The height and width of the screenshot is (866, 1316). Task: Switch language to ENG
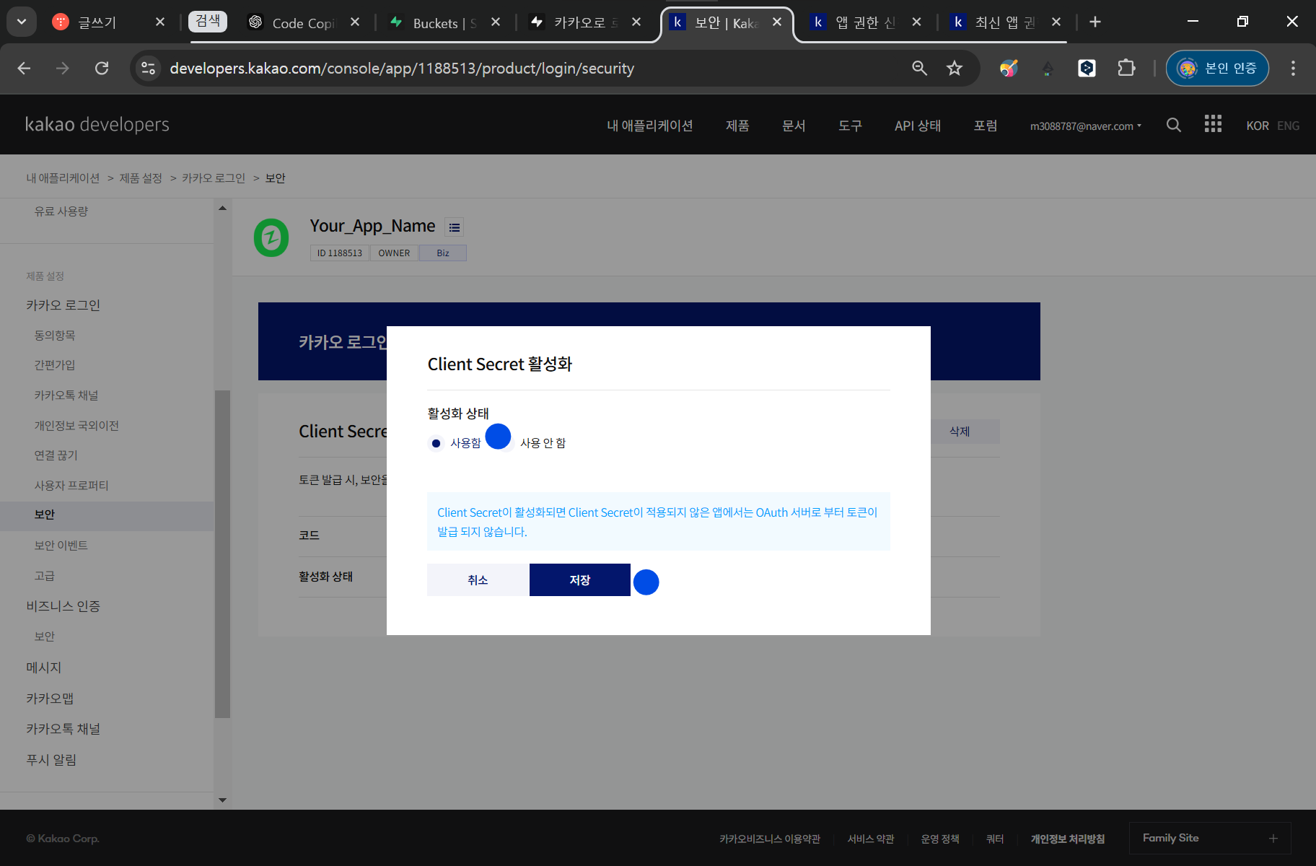coord(1288,126)
